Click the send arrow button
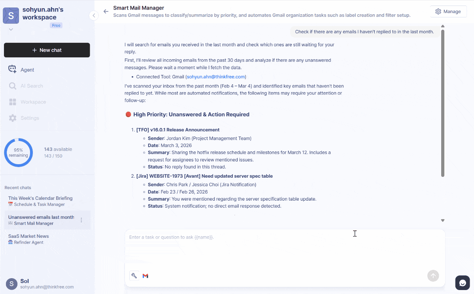The height and width of the screenshot is (294, 474). 433,276
